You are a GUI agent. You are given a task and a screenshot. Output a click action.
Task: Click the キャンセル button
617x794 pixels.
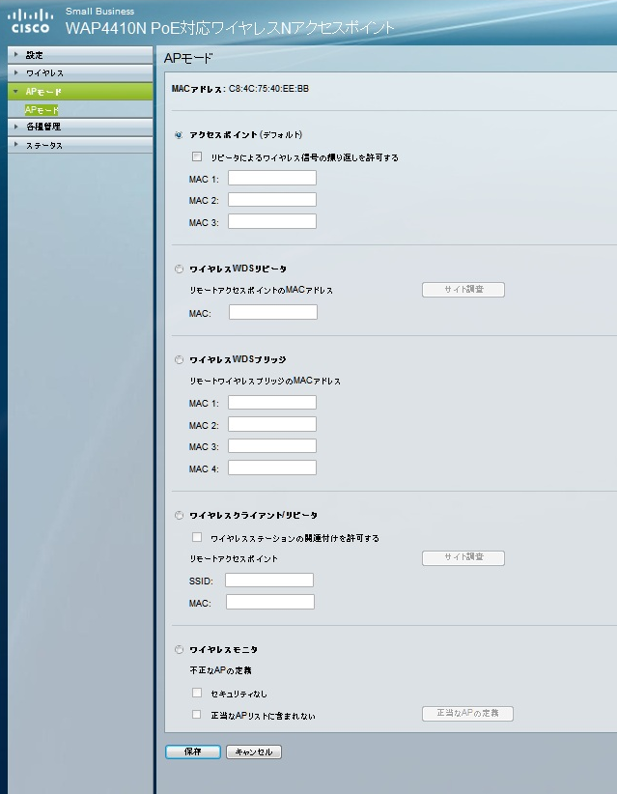254,751
